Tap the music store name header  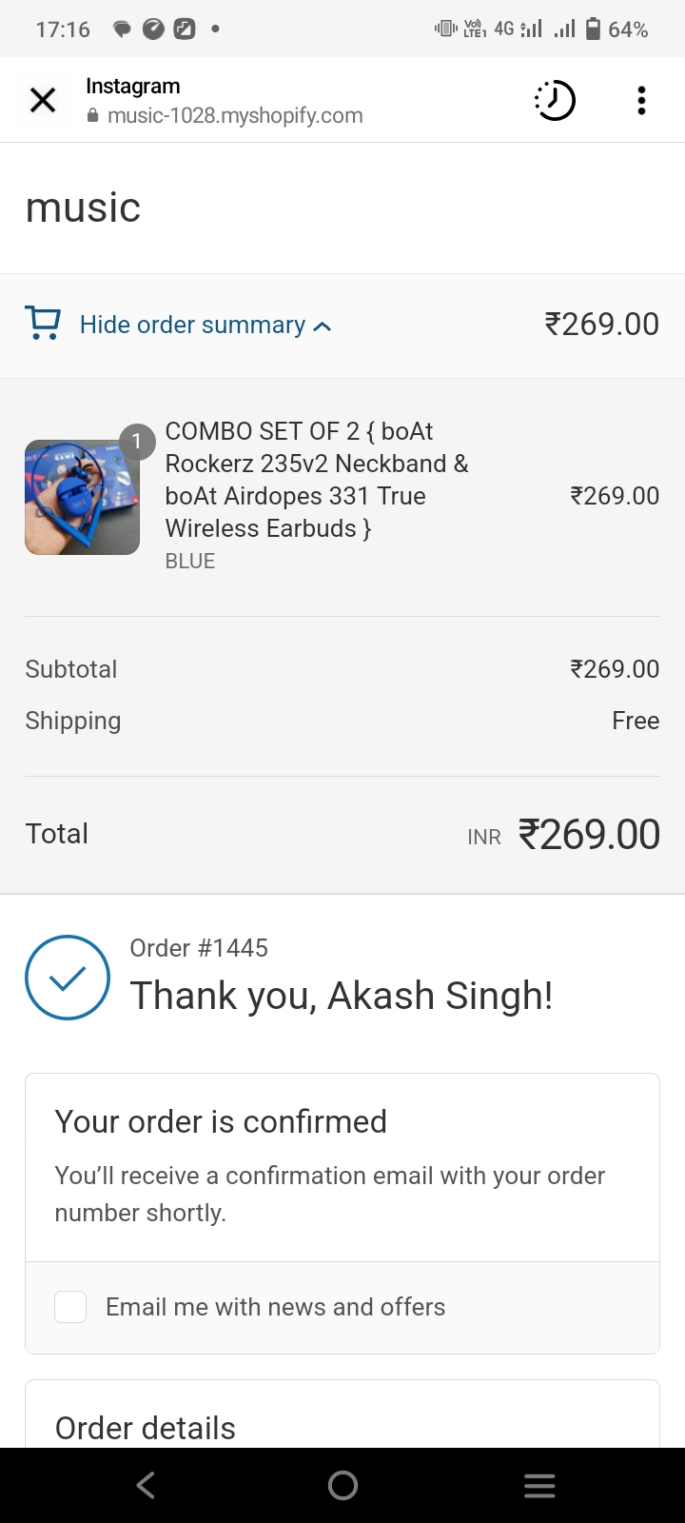pos(84,208)
